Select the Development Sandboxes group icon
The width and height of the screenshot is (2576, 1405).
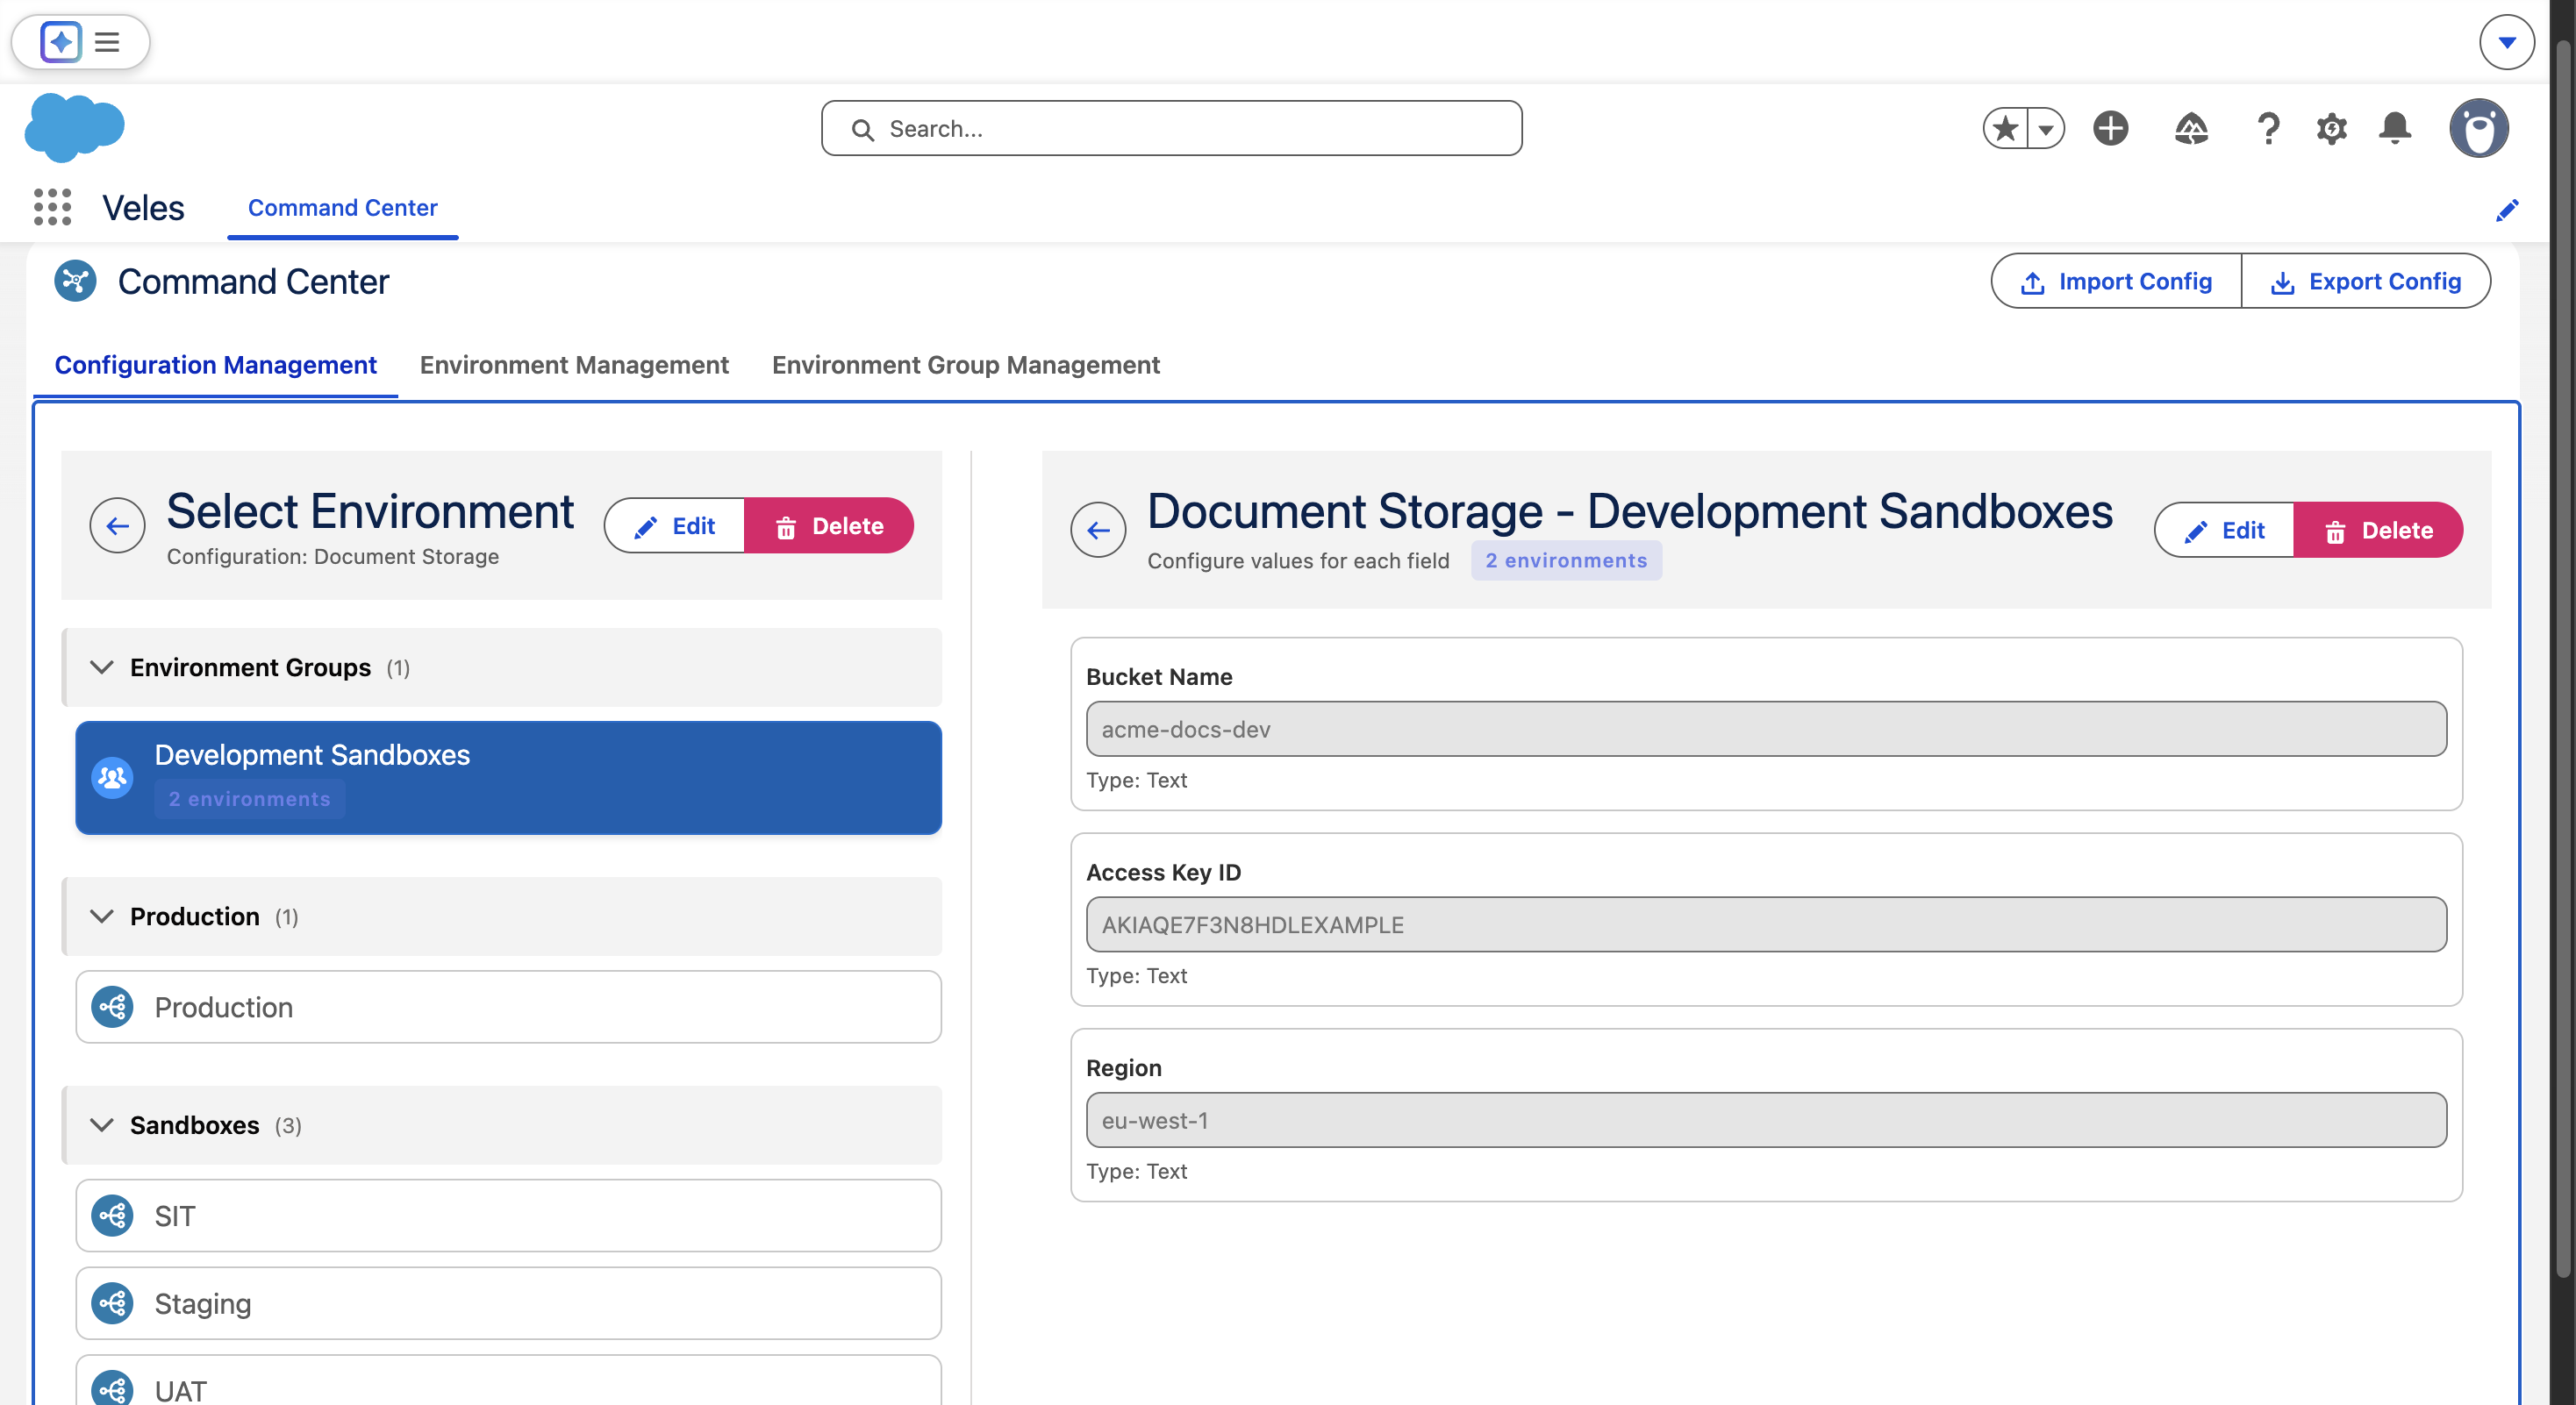click(x=112, y=777)
